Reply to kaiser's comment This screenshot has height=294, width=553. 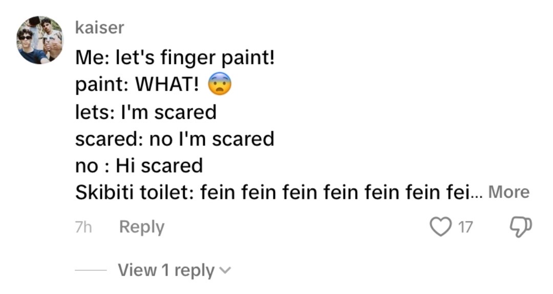(x=142, y=227)
